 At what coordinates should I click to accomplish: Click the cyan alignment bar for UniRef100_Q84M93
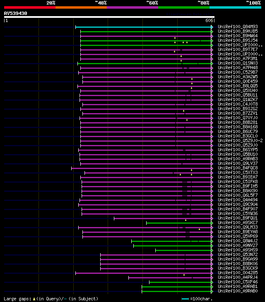point(143,27)
